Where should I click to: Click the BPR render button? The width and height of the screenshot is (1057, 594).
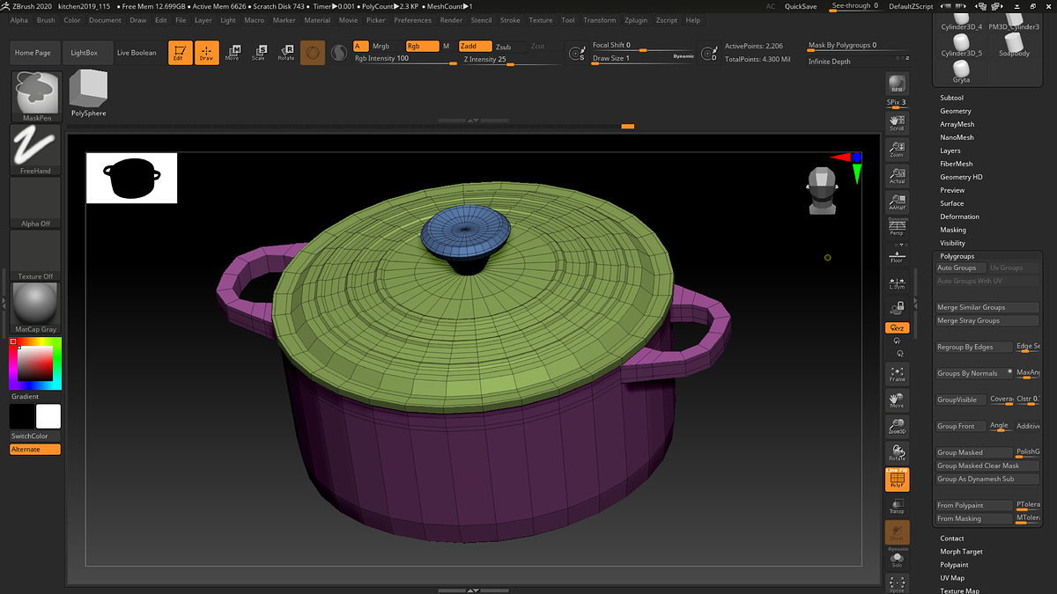click(x=897, y=83)
